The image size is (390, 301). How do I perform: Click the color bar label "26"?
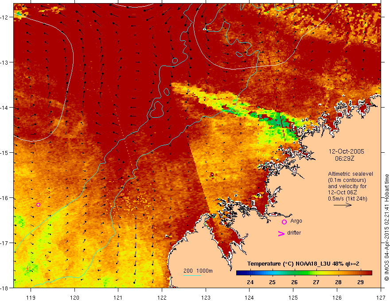[294, 282]
